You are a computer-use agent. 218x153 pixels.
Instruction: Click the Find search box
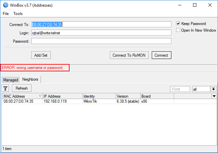(x=180, y=89)
